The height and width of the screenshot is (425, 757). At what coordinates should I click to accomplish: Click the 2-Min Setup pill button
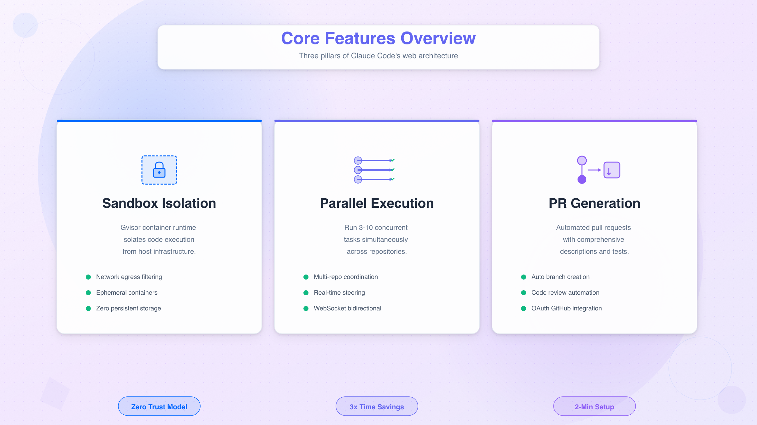594,406
